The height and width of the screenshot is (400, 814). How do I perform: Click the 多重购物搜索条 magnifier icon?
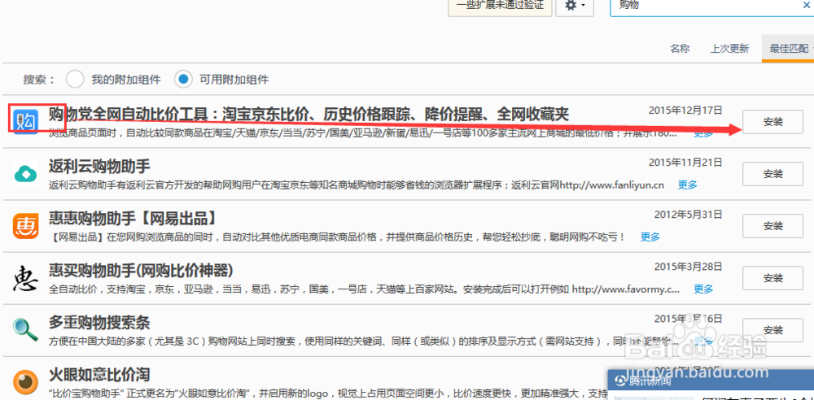pos(25,330)
